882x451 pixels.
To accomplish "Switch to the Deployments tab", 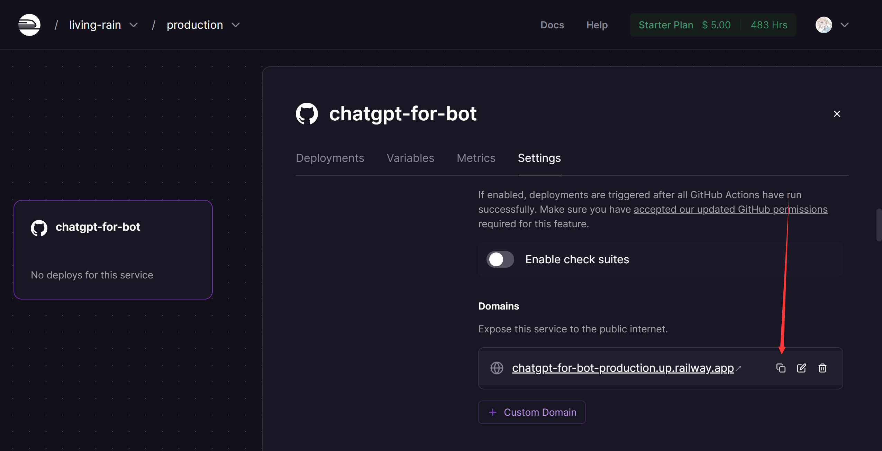I will (x=330, y=158).
